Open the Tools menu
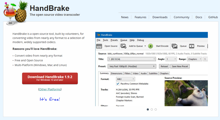The height and width of the screenshot is (120, 220). pyautogui.click(x=106, y=40)
